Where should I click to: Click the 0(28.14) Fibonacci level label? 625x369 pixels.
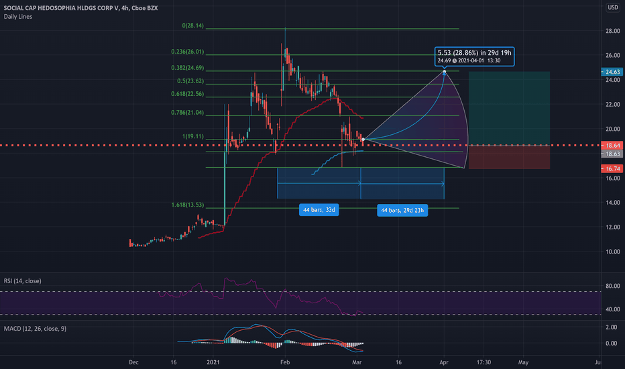tap(193, 25)
